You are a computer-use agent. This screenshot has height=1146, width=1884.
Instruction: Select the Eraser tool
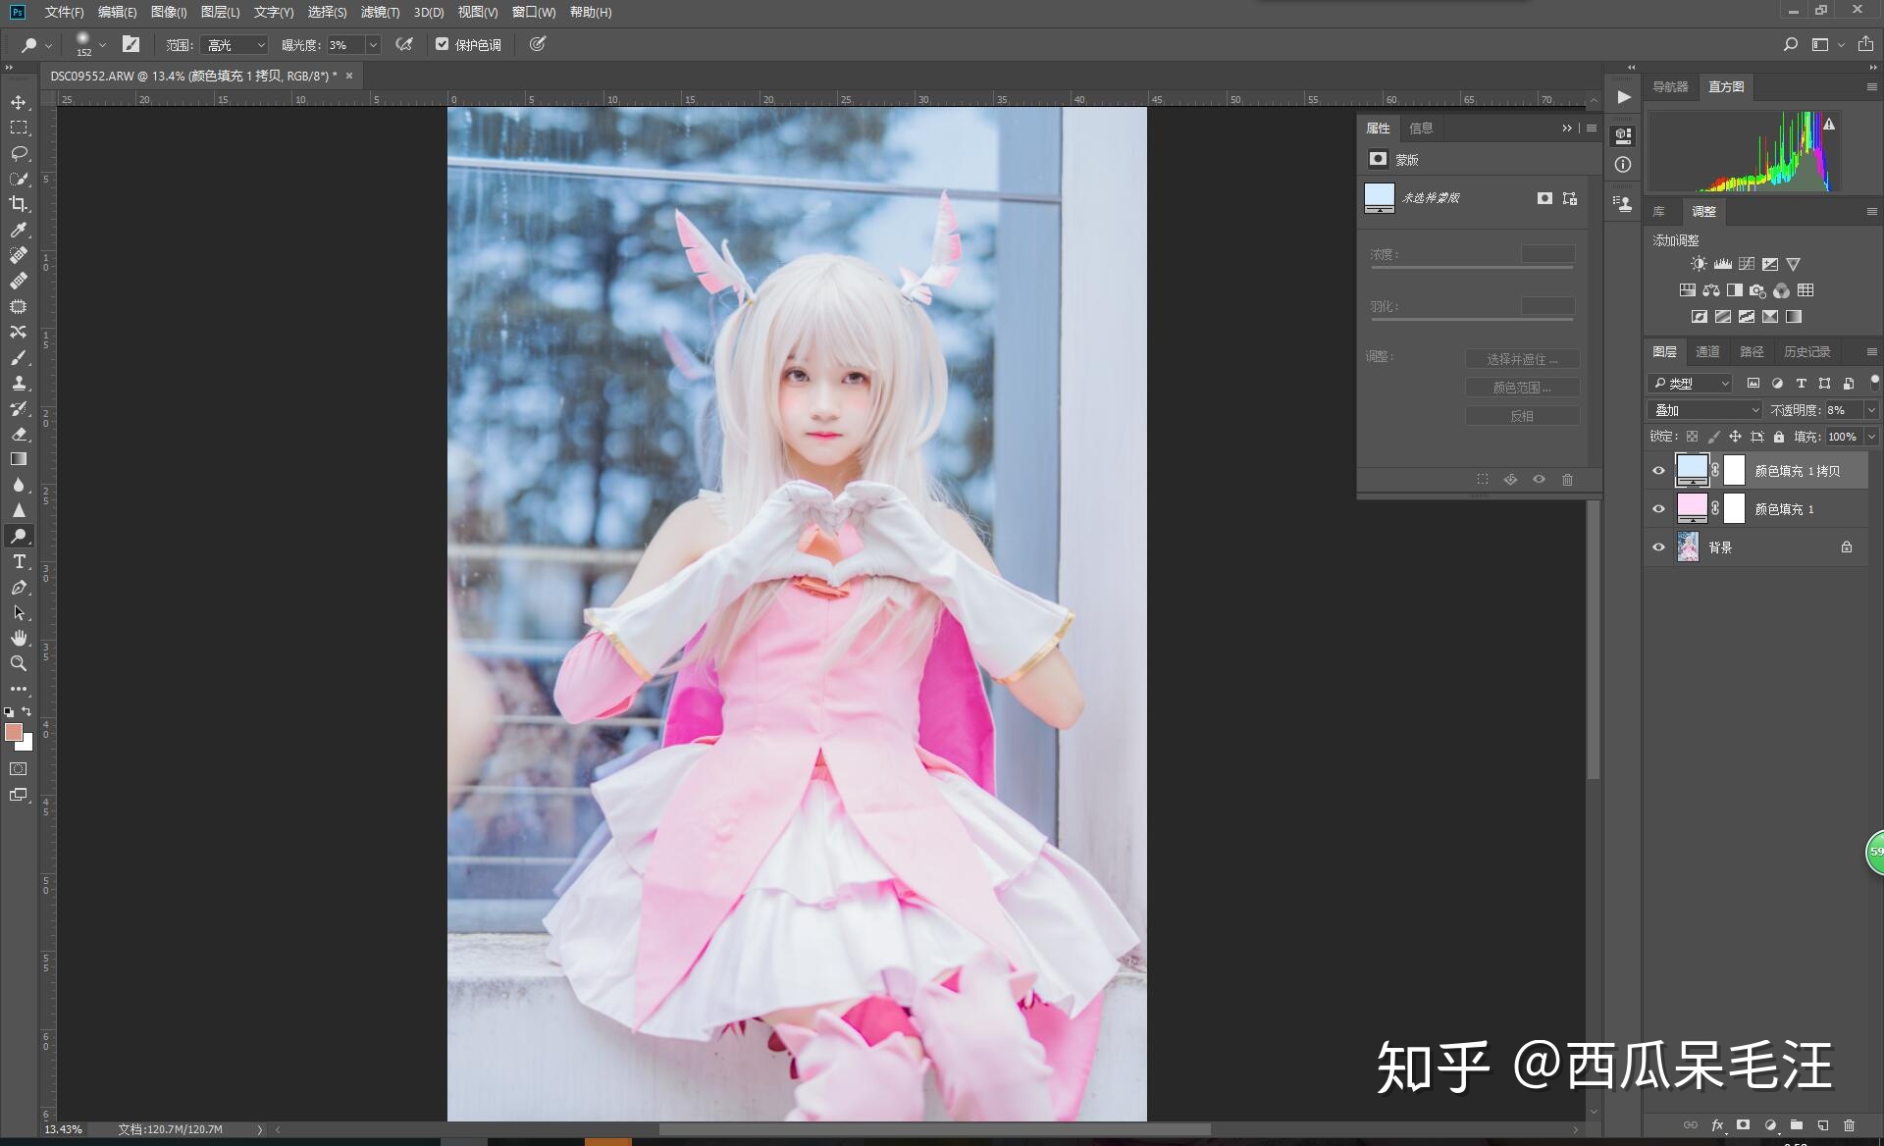tap(19, 434)
